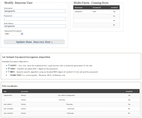Select the /wp-admin/ file location row
Viewport: 142px width, 118px height.
click(71, 104)
